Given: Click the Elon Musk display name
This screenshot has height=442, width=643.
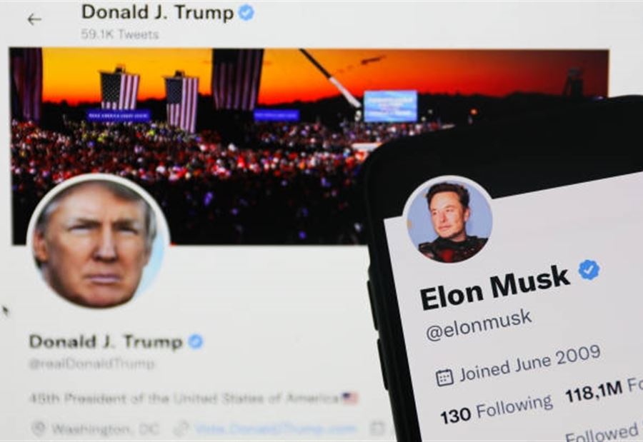Looking at the screenshot, I should point(494,288).
